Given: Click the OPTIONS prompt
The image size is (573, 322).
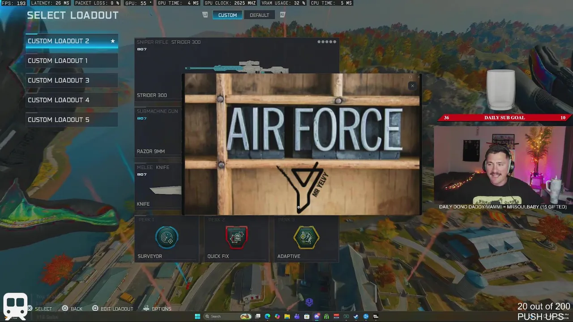Looking at the screenshot, I should tap(158, 309).
